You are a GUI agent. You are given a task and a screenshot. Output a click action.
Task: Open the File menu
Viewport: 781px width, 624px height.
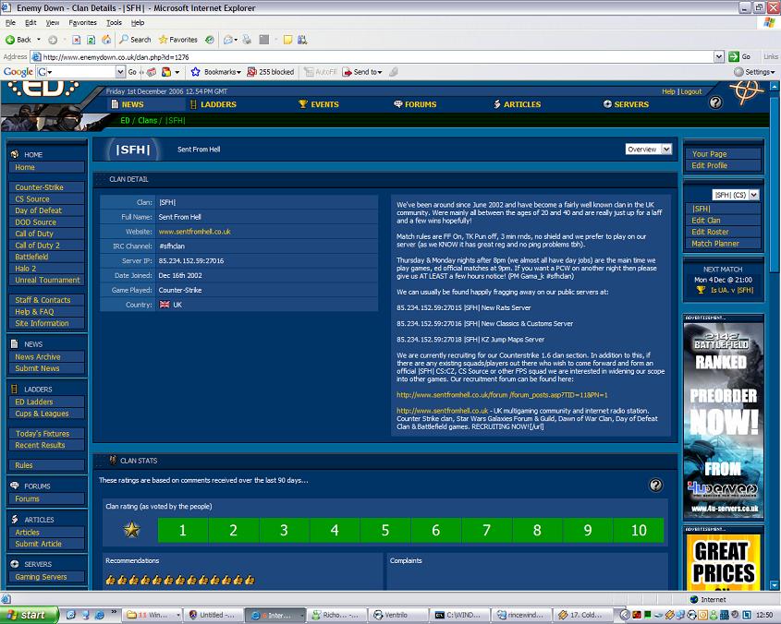10,23
